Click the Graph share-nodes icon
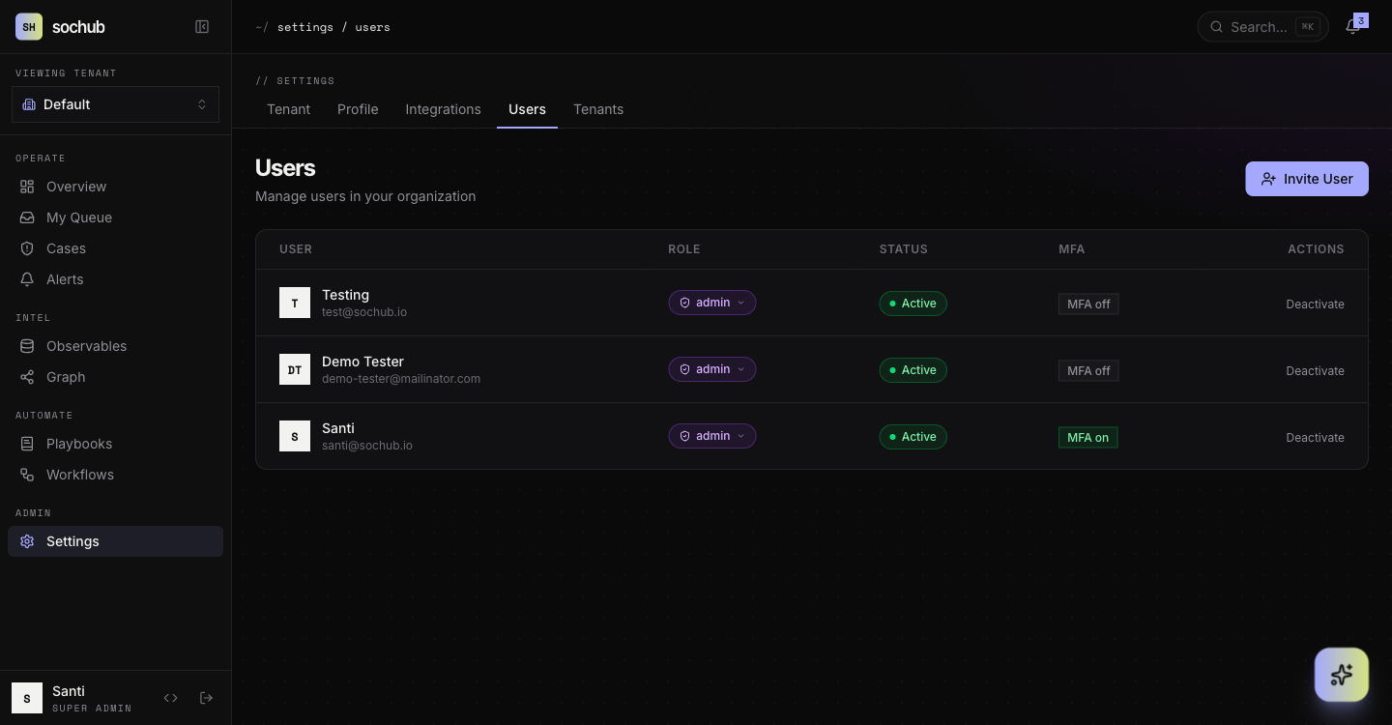 click(27, 377)
